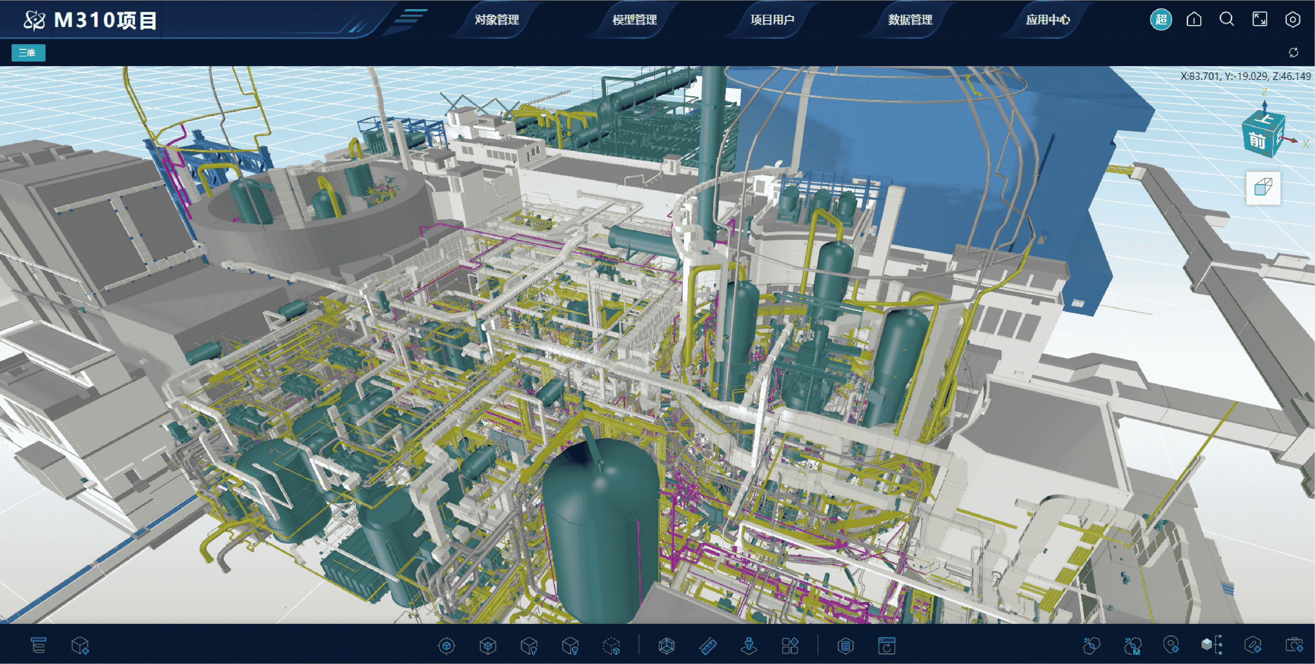The image size is (1315, 664).
Task: Click the 前 face of the view cube
Action: click(1257, 140)
